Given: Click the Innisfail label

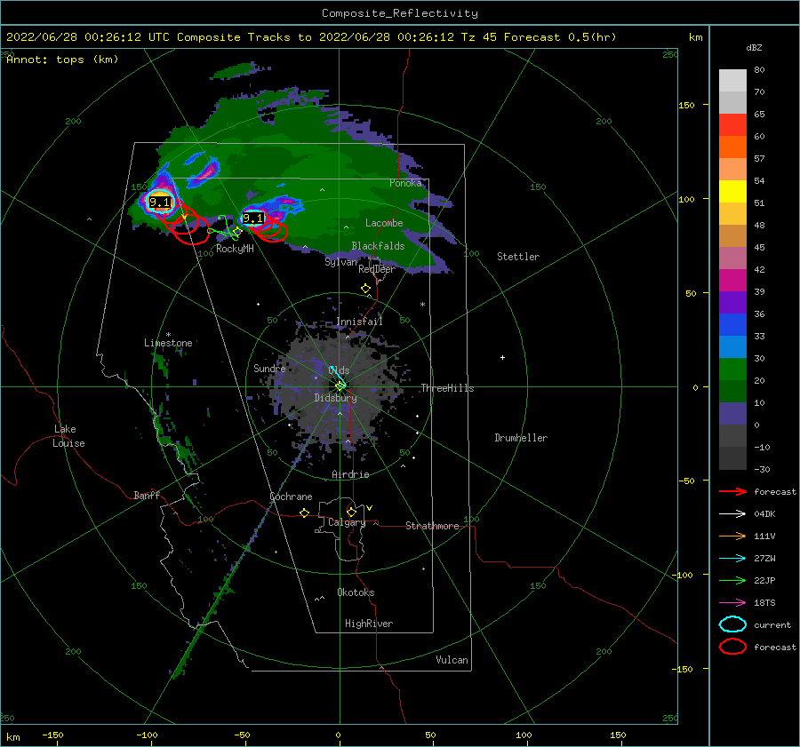Looking at the screenshot, I should (x=359, y=322).
